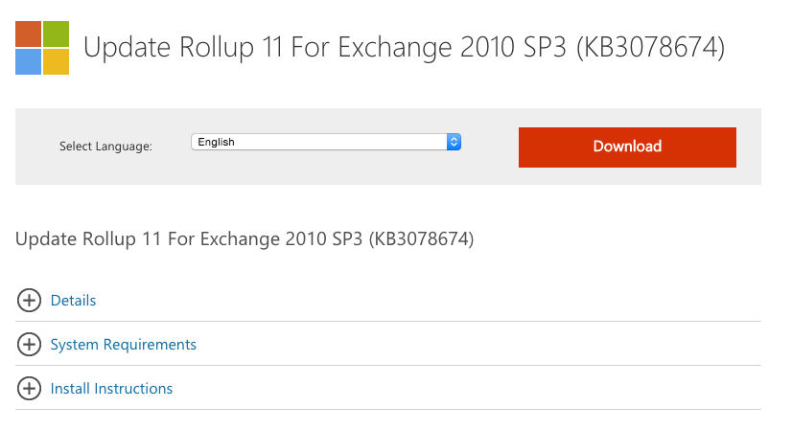Expand System Requirements plus icon
This screenshot has height=430, width=792.
pos(30,345)
